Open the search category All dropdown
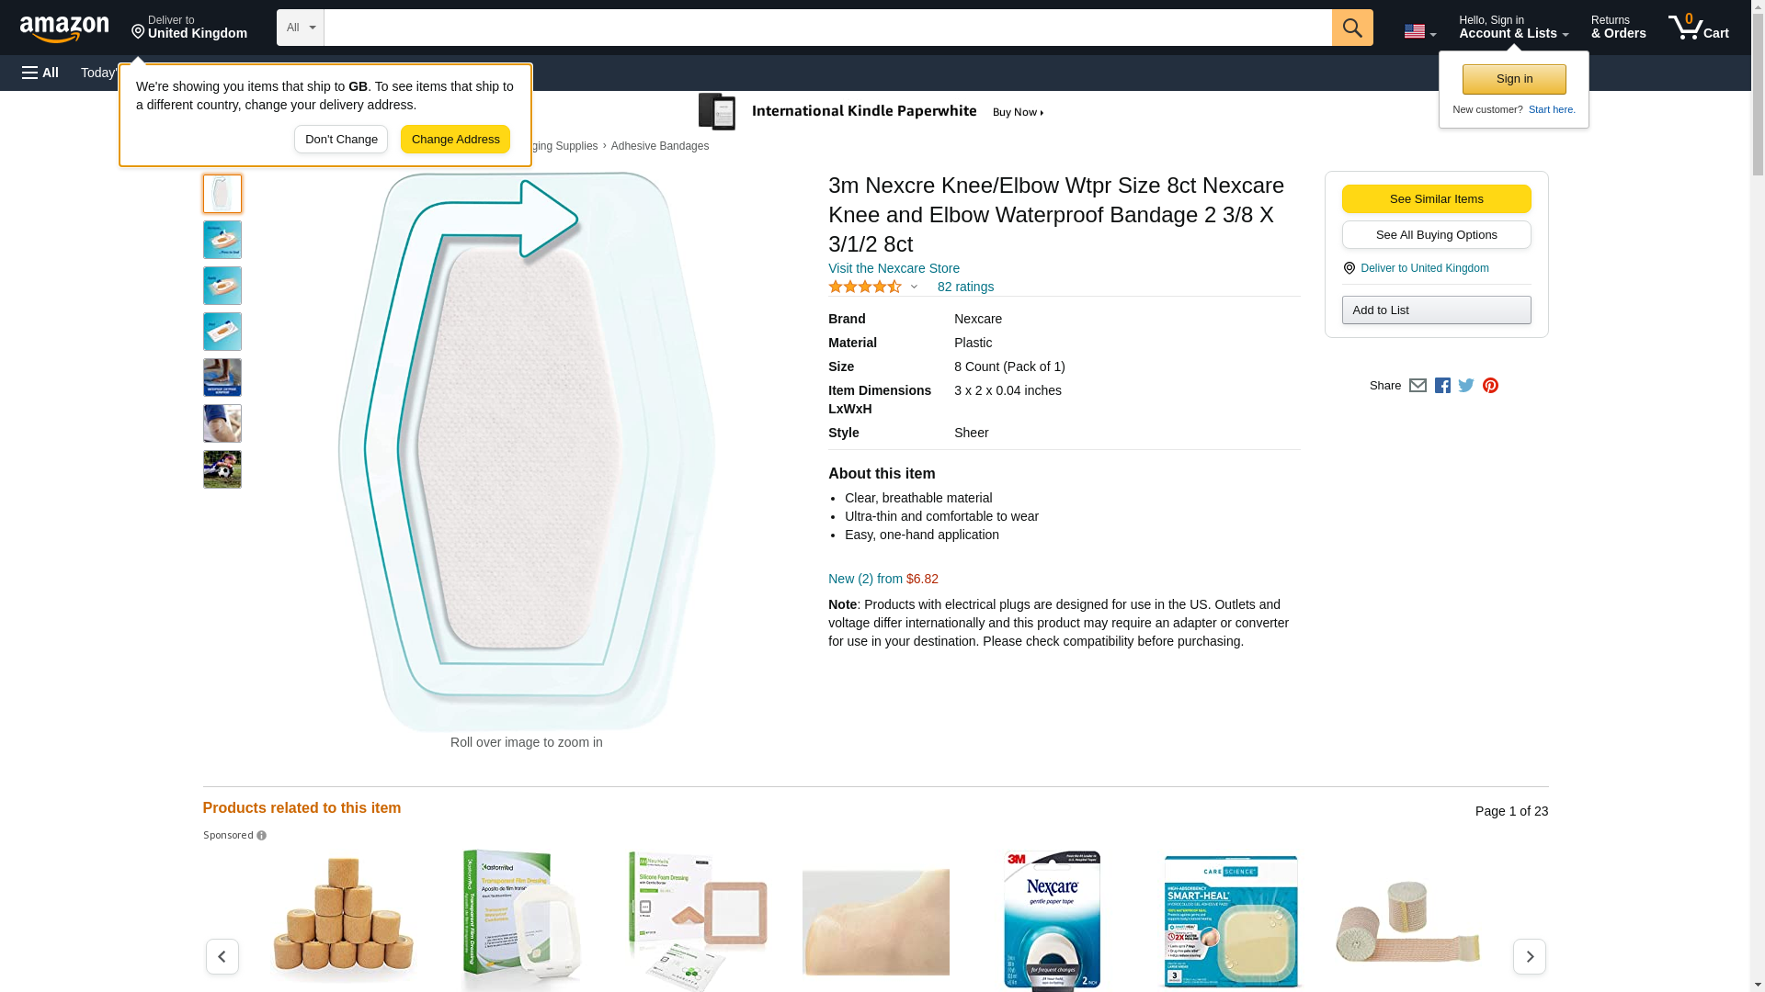This screenshot has height=992, width=1765. (x=301, y=28)
